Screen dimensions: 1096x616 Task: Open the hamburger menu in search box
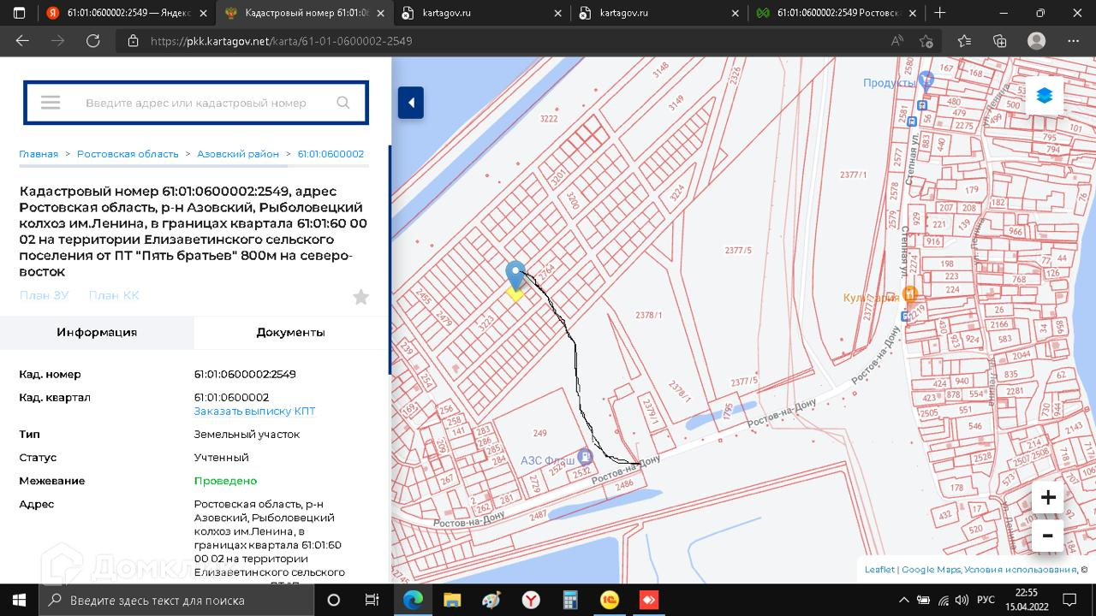(x=51, y=103)
